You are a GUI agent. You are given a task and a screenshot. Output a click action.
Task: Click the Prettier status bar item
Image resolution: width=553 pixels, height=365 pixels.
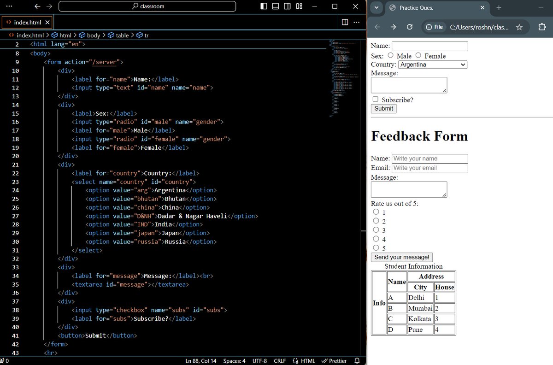click(x=334, y=361)
